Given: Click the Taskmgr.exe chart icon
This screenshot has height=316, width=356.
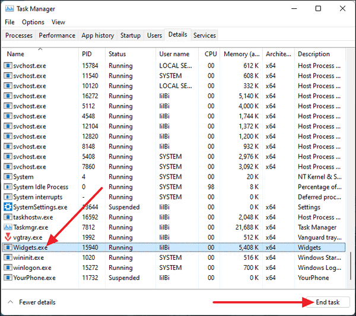Looking at the screenshot, I should point(8,227).
